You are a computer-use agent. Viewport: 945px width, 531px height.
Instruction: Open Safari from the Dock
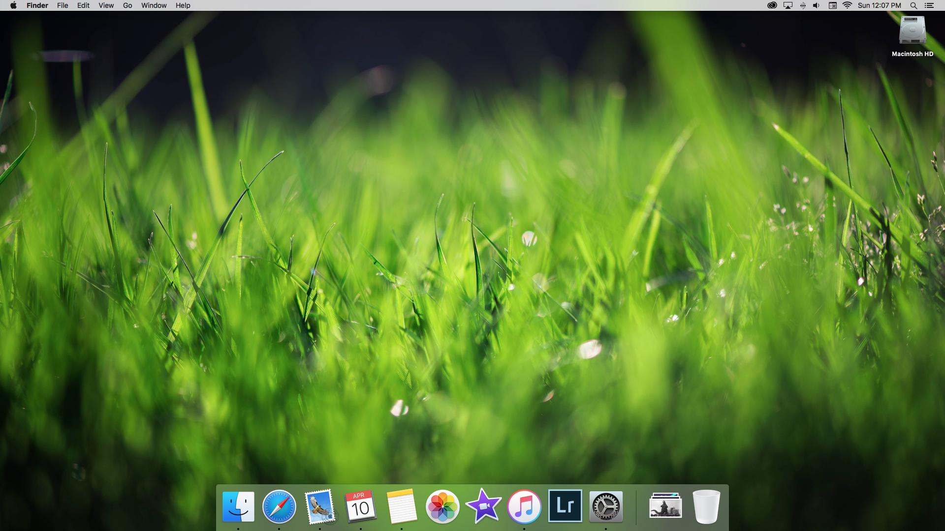279,506
